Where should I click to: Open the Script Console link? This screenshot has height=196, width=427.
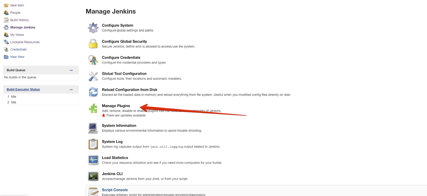pyautogui.click(x=115, y=190)
